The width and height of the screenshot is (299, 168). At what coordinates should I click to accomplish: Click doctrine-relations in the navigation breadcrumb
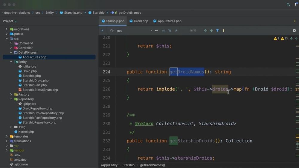click(17, 13)
